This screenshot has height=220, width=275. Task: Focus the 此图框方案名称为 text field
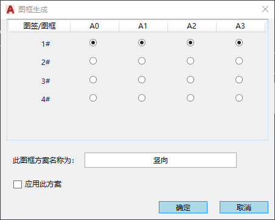point(161,160)
